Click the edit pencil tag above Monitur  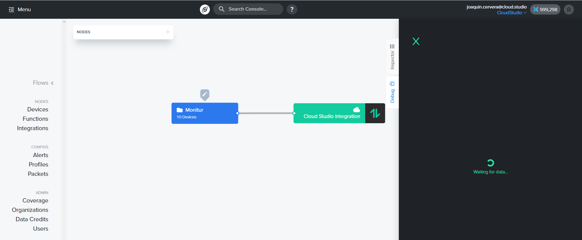click(x=205, y=94)
